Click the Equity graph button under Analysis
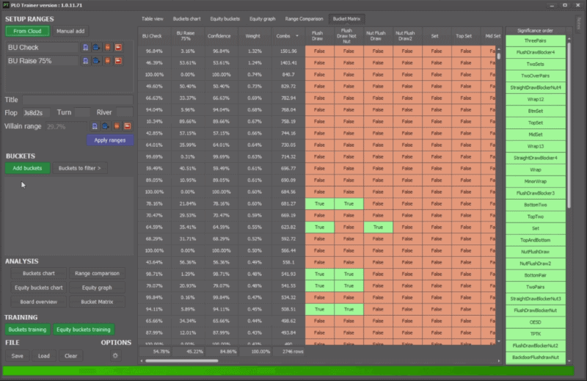Screen dimensions: 587x381 97,287
